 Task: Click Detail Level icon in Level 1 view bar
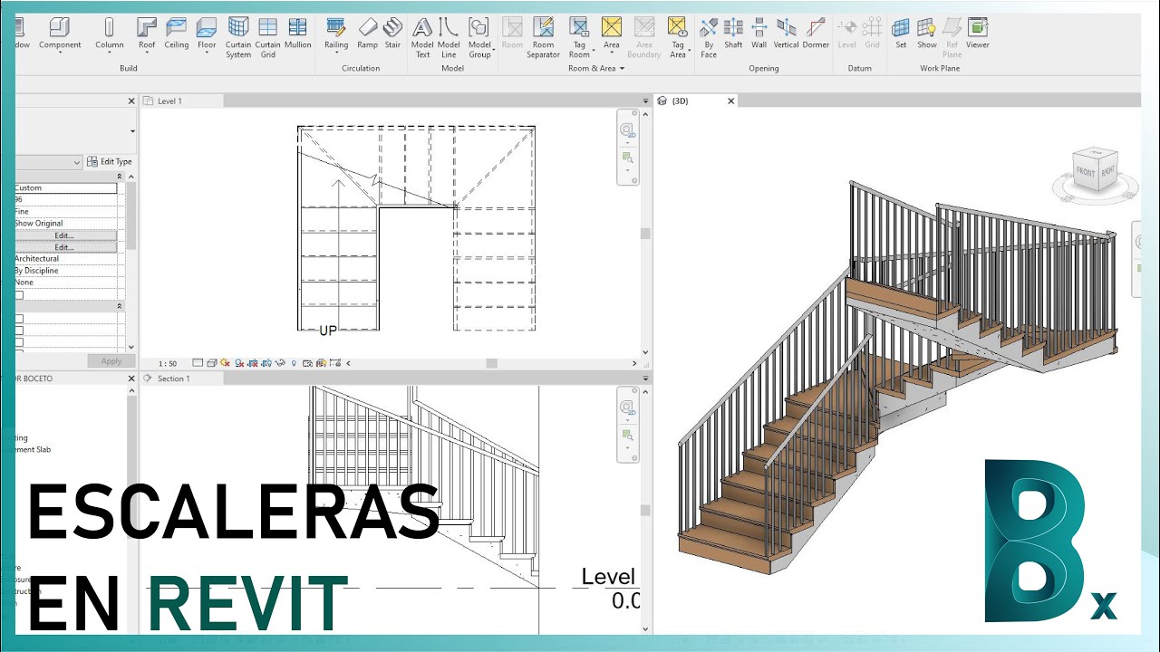pyautogui.click(x=198, y=363)
